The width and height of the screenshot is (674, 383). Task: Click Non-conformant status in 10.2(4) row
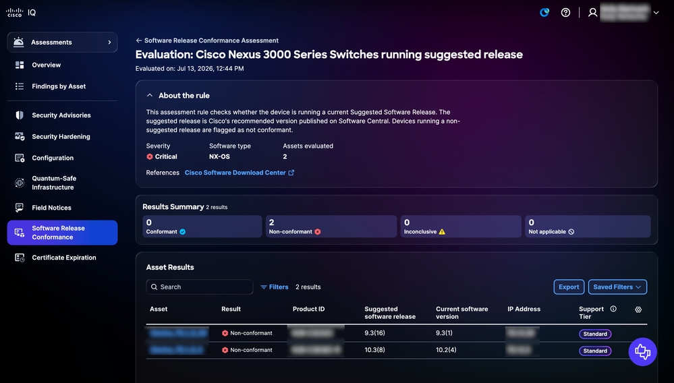pos(247,350)
